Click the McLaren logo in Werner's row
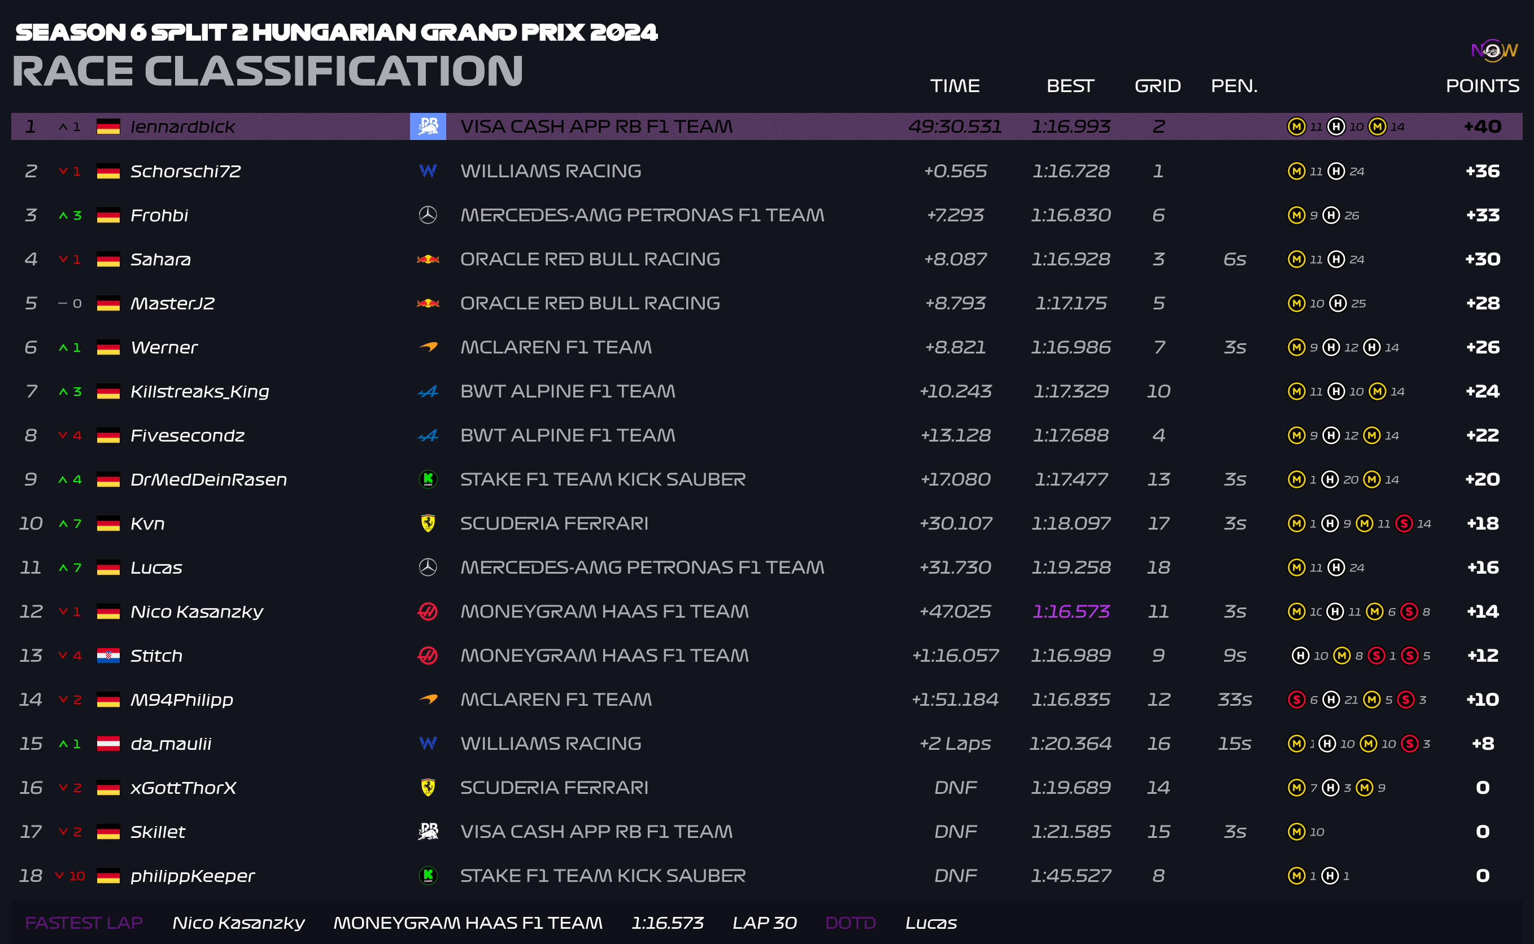The image size is (1534, 944). click(428, 347)
